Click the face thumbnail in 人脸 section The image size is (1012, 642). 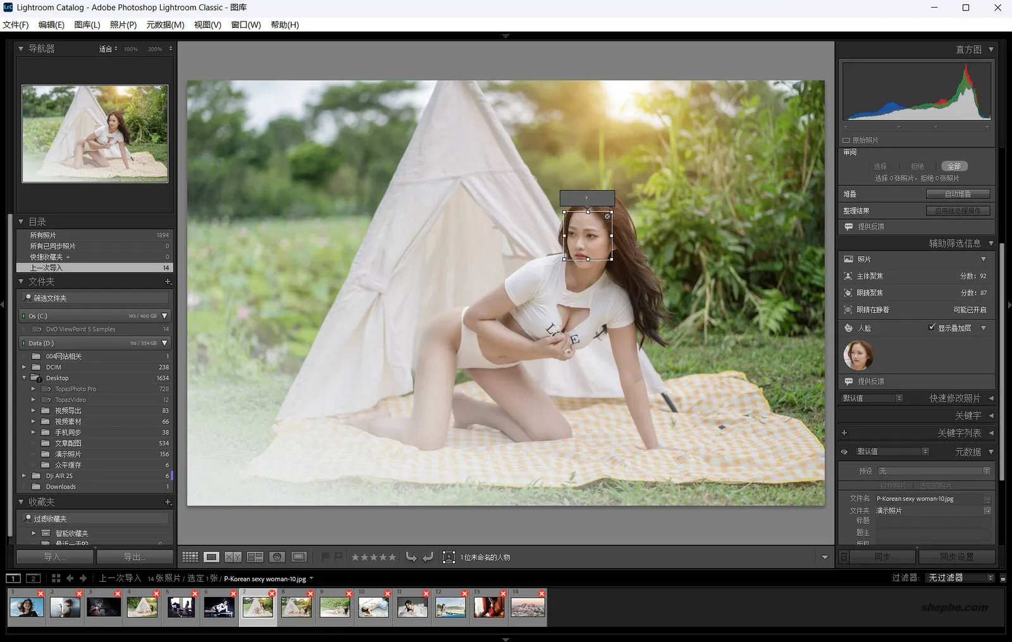tap(858, 355)
